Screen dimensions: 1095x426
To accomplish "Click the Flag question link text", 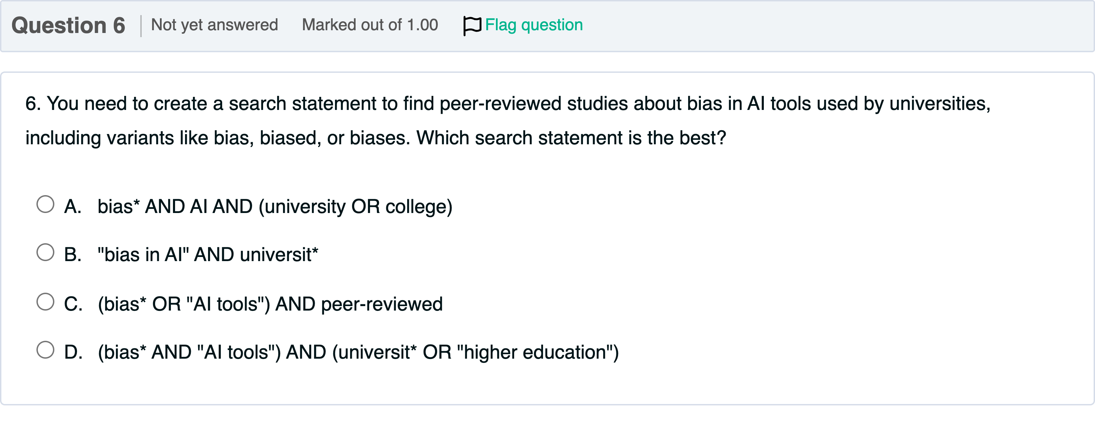I will click(x=533, y=25).
